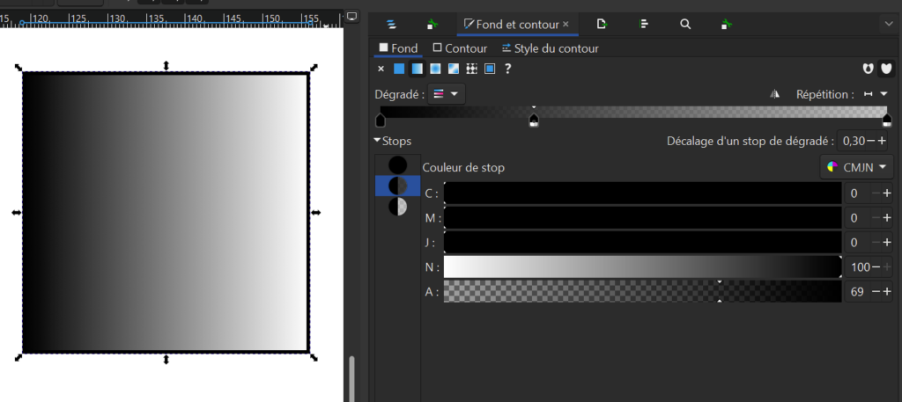Remove fill with the X icon
902x402 pixels.
[x=381, y=69]
